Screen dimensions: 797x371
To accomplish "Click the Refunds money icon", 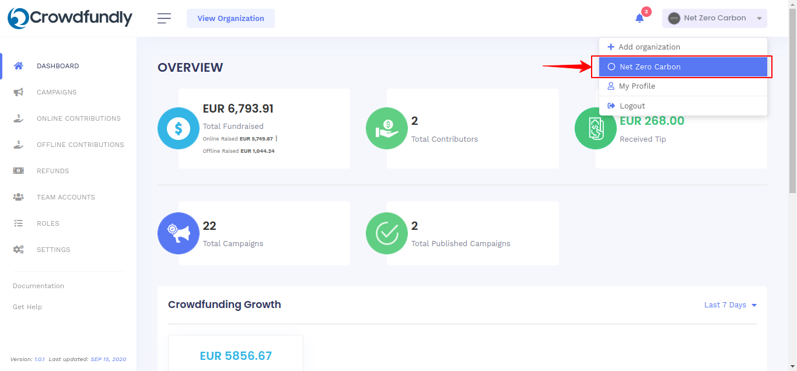I will pos(19,171).
